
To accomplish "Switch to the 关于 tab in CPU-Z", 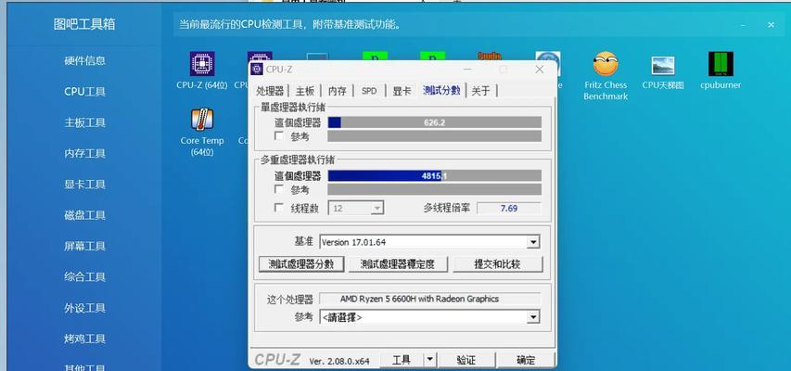I will [x=480, y=91].
